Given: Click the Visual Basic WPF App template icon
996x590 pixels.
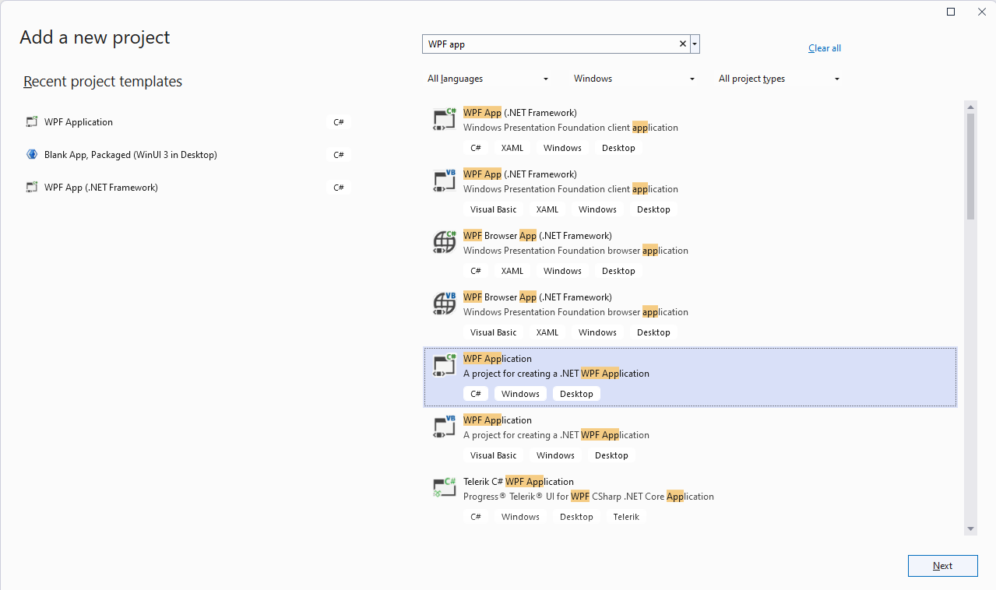Looking at the screenshot, I should [443, 180].
